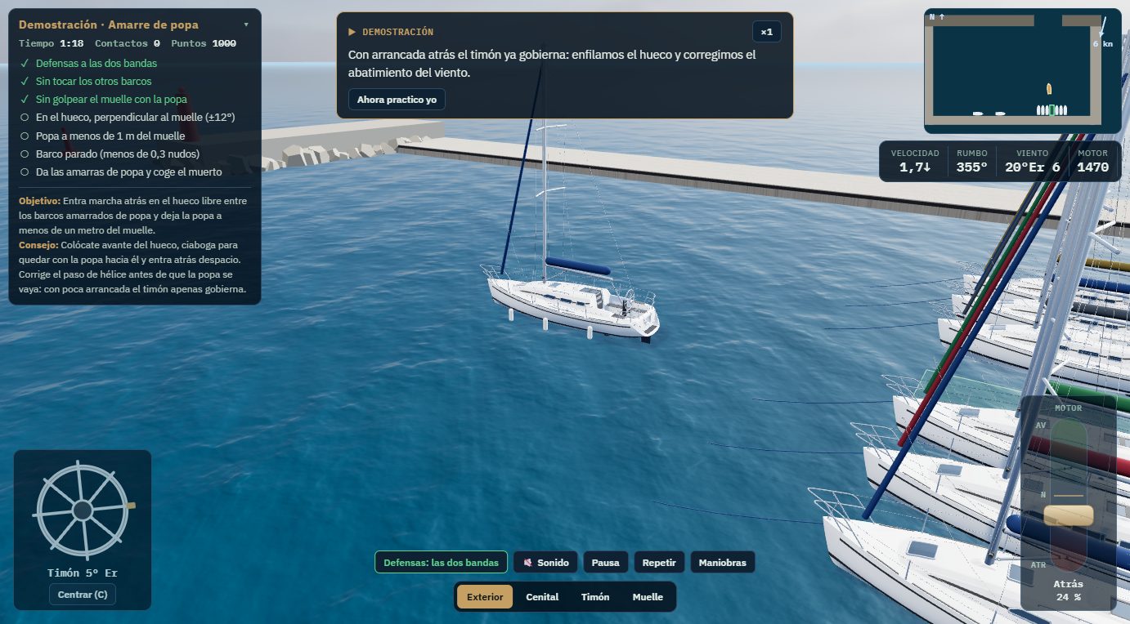The width and height of the screenshot is (1130, 624).
Task: Click 'Ahora practico yo' button
Action: [397, 100]
